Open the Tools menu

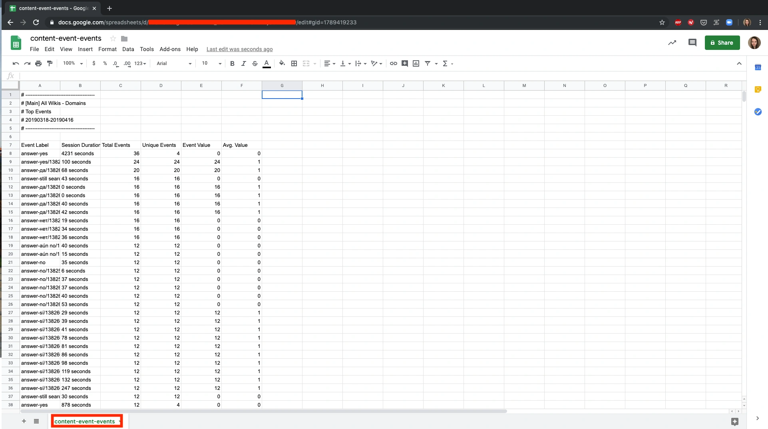147,49
